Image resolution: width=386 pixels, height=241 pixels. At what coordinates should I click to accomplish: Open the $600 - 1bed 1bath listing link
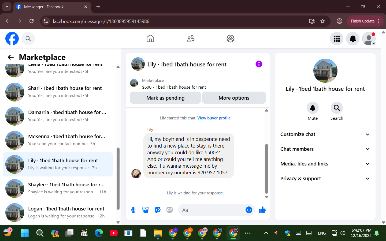pyautogui.click(x=174, y=87)
